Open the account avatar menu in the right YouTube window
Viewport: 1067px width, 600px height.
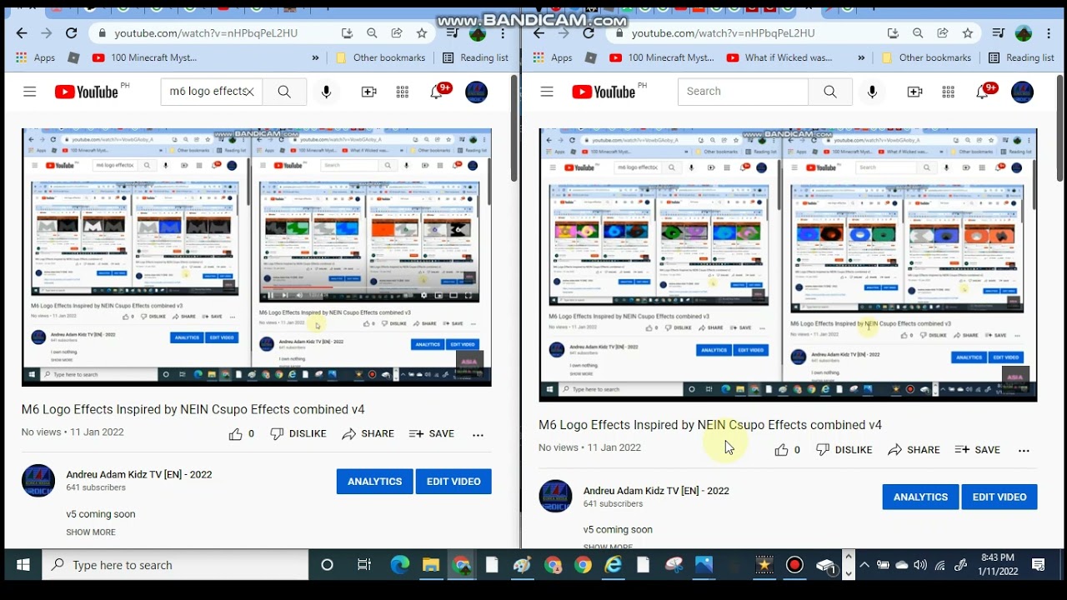point(1022,92)
